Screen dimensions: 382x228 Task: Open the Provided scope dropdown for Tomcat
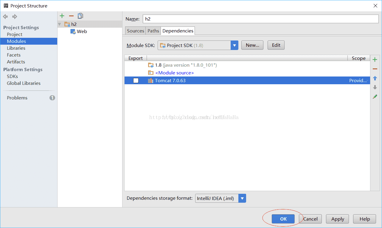click(359, 80)
